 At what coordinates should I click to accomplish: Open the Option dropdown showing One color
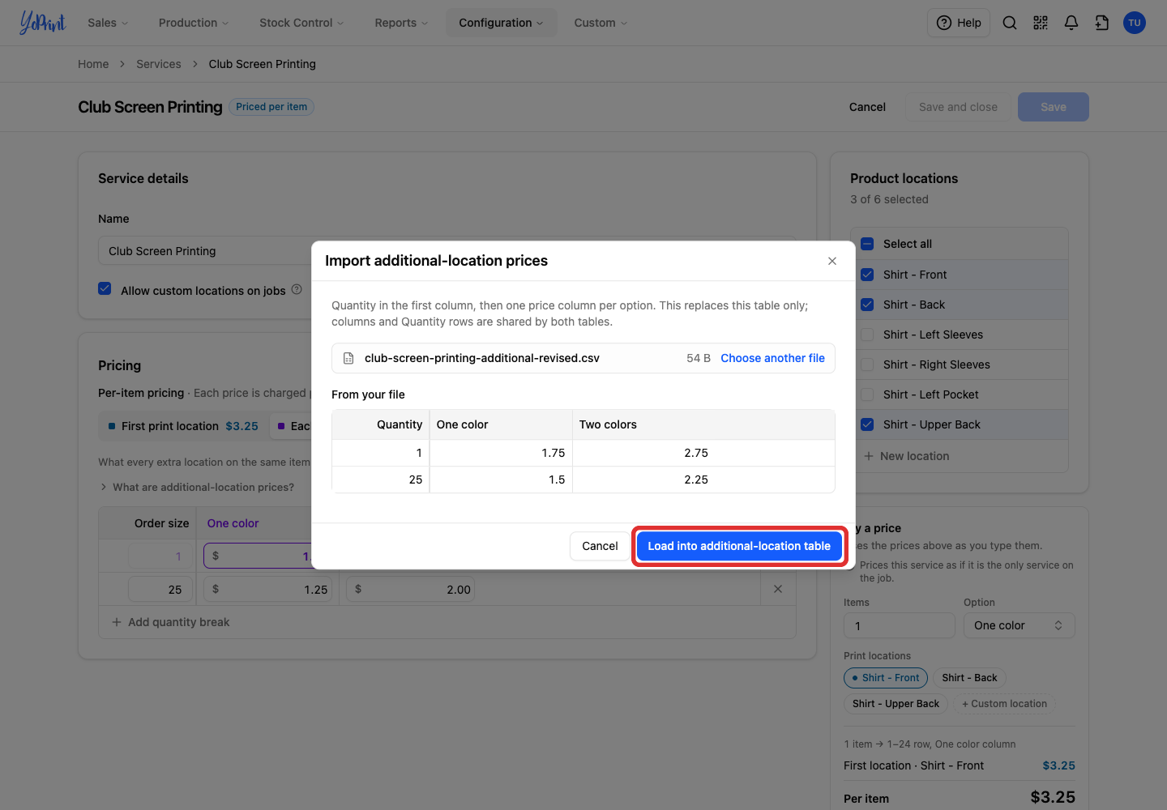tap(1019, 625)
